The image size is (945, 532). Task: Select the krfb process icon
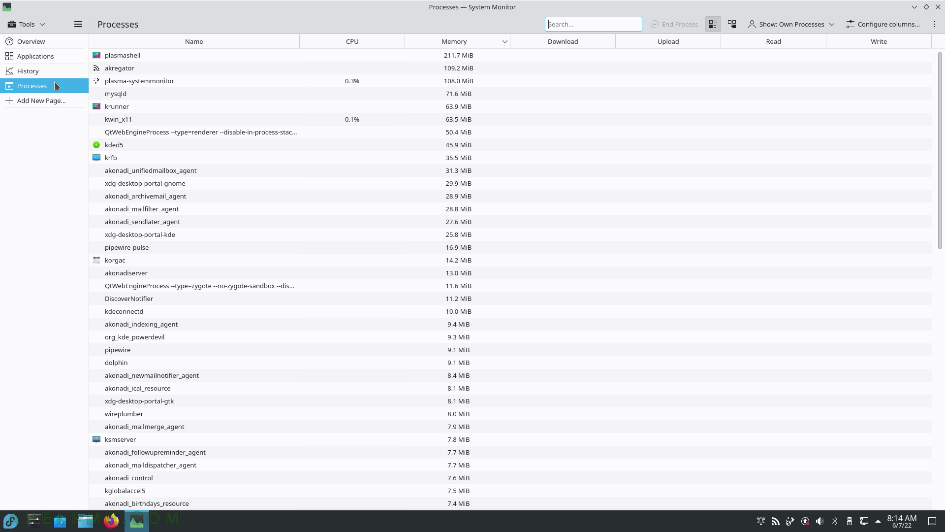click(96, 158)
